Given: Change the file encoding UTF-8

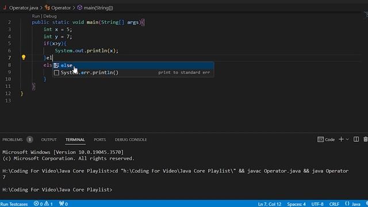Looking at the screenshot, I should (x=317, y=204).
